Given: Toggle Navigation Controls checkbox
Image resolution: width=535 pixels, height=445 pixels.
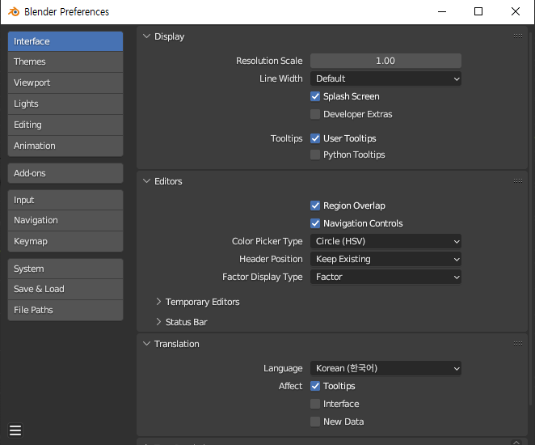Looking at the screenshot, I should (315, 223).
